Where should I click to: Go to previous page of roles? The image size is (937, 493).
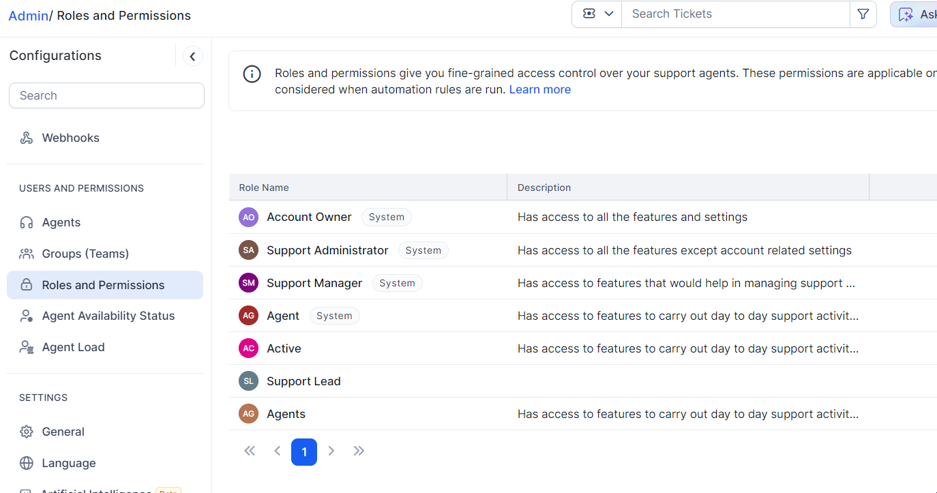[277, 451]
